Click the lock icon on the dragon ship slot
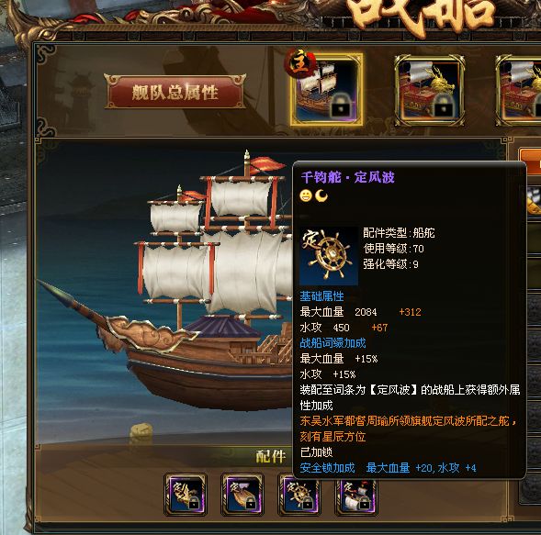 [444, 106]
